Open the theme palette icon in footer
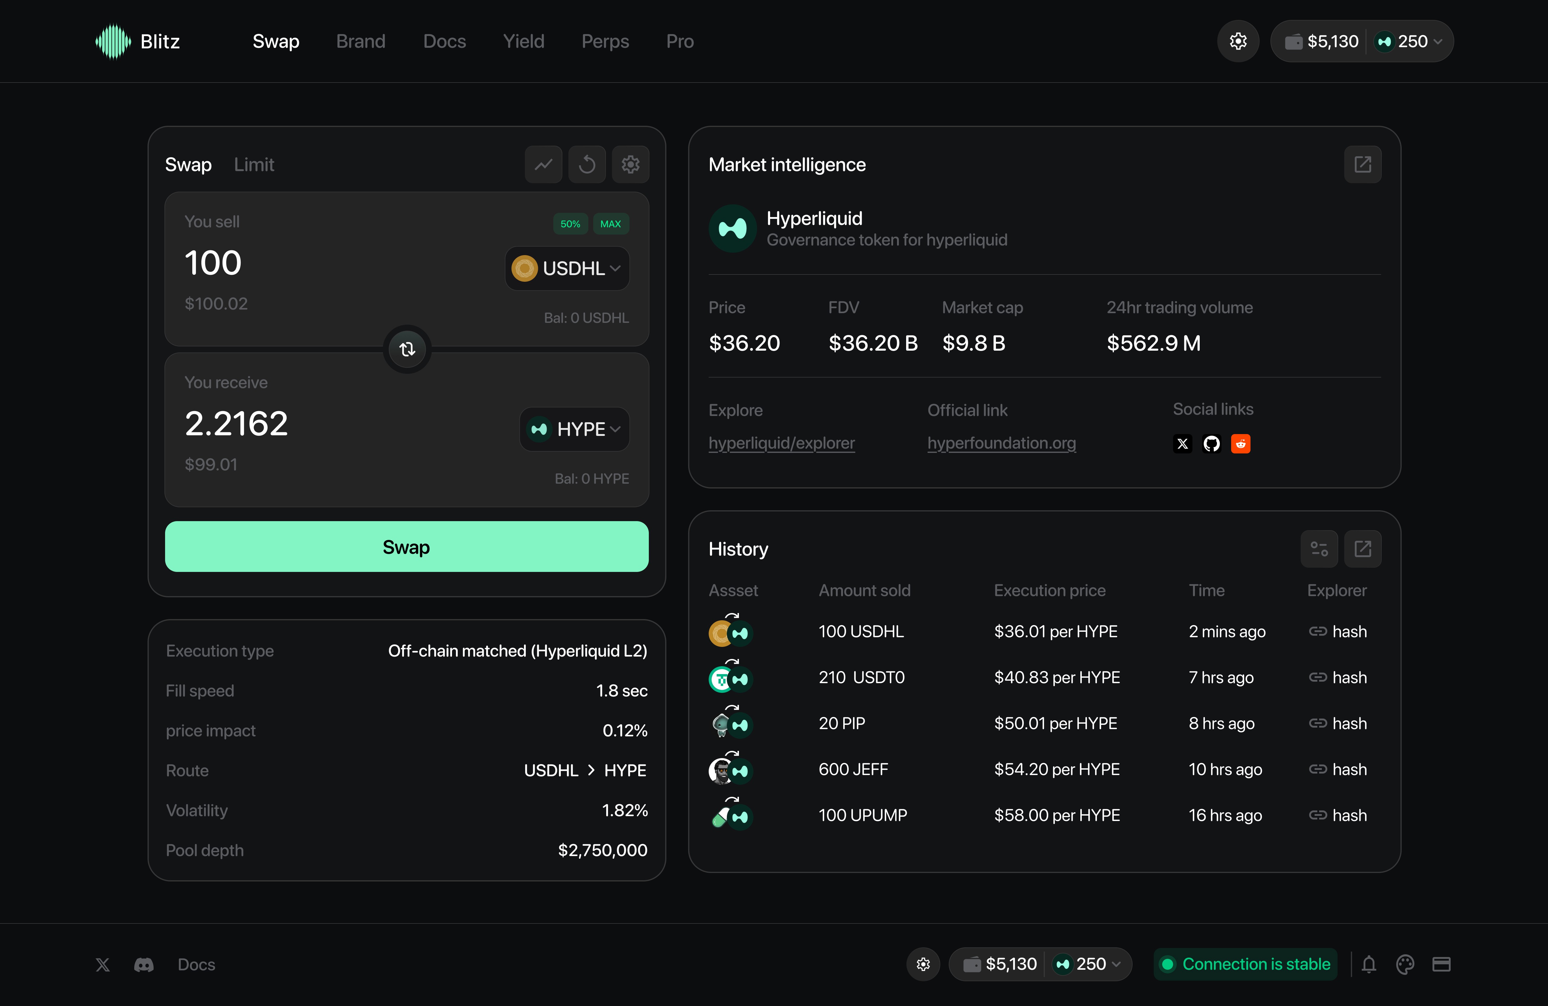This screenshot has width=1548, height=1006. pyautogui.click(x=1405, y=964)
